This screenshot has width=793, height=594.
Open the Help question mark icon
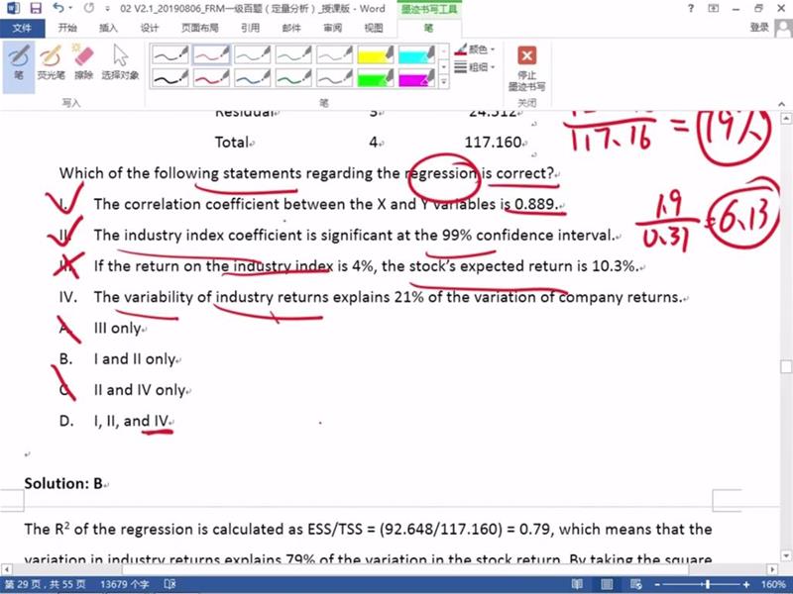pos(691,8)
